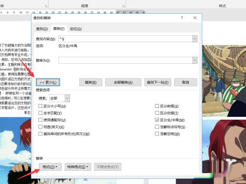
Task: Click the 查找下一处(F) button
Action: click(157, 82)
